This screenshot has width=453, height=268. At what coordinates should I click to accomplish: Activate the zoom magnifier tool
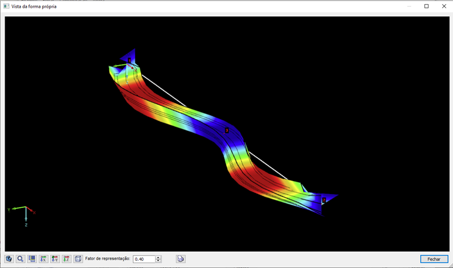(x=20, y=258)
